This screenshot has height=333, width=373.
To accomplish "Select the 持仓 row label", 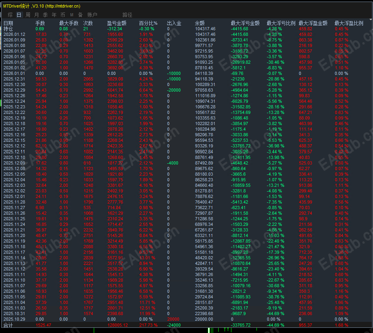I will click(x=8, y=29).
